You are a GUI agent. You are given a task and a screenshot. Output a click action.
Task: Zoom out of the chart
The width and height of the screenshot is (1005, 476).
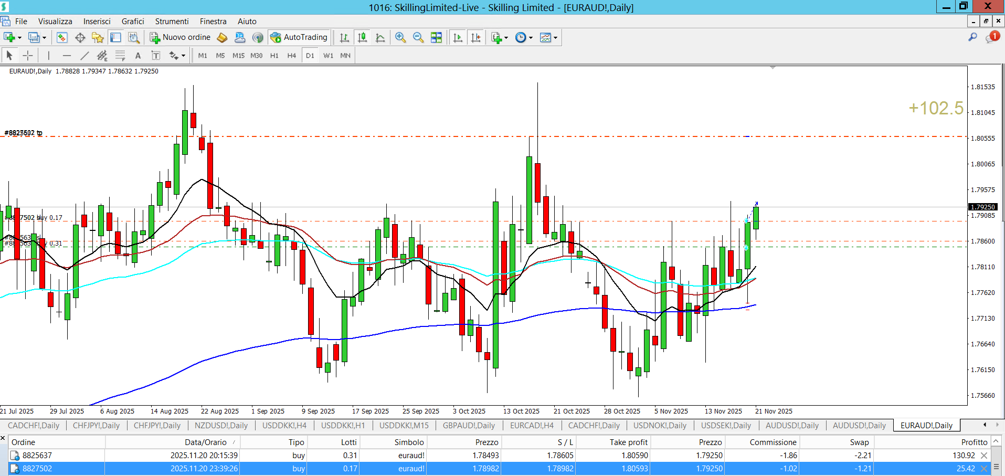418,37
